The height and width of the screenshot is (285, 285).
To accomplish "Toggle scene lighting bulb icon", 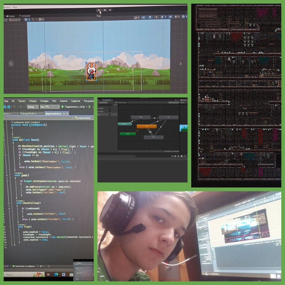I will [150, 17].
